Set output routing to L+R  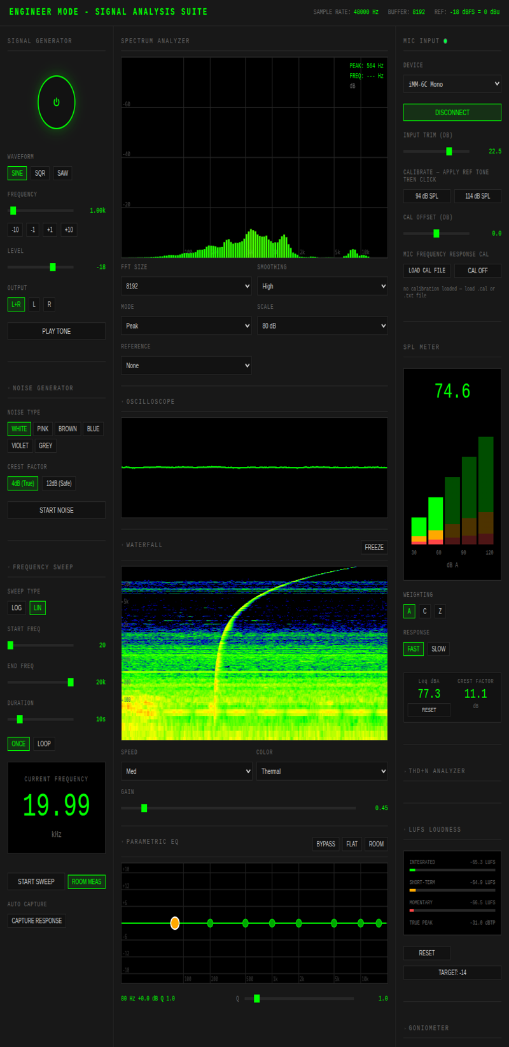(x=17, y=304)
